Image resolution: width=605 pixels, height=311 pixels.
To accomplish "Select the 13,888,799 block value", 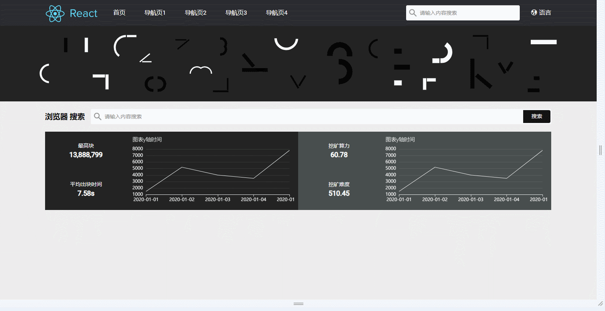I will tap(86, 155).
